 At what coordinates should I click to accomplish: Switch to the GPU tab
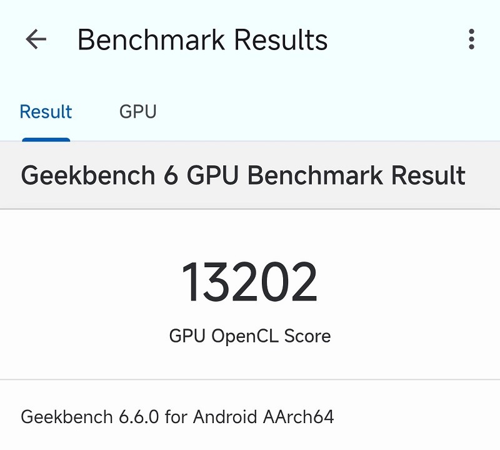coord(137,112)
